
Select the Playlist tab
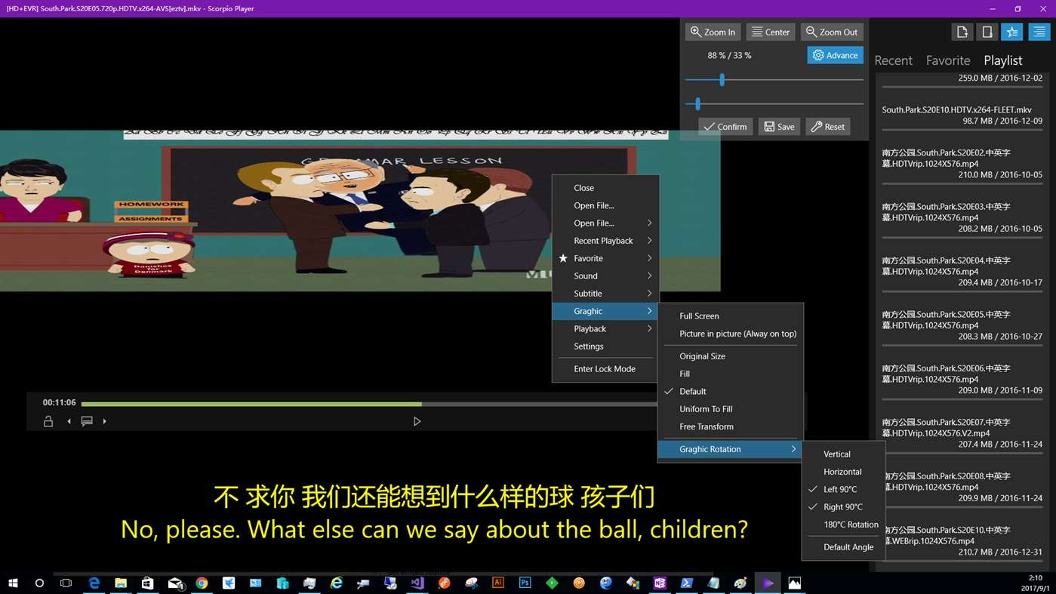pos(1003,60)
